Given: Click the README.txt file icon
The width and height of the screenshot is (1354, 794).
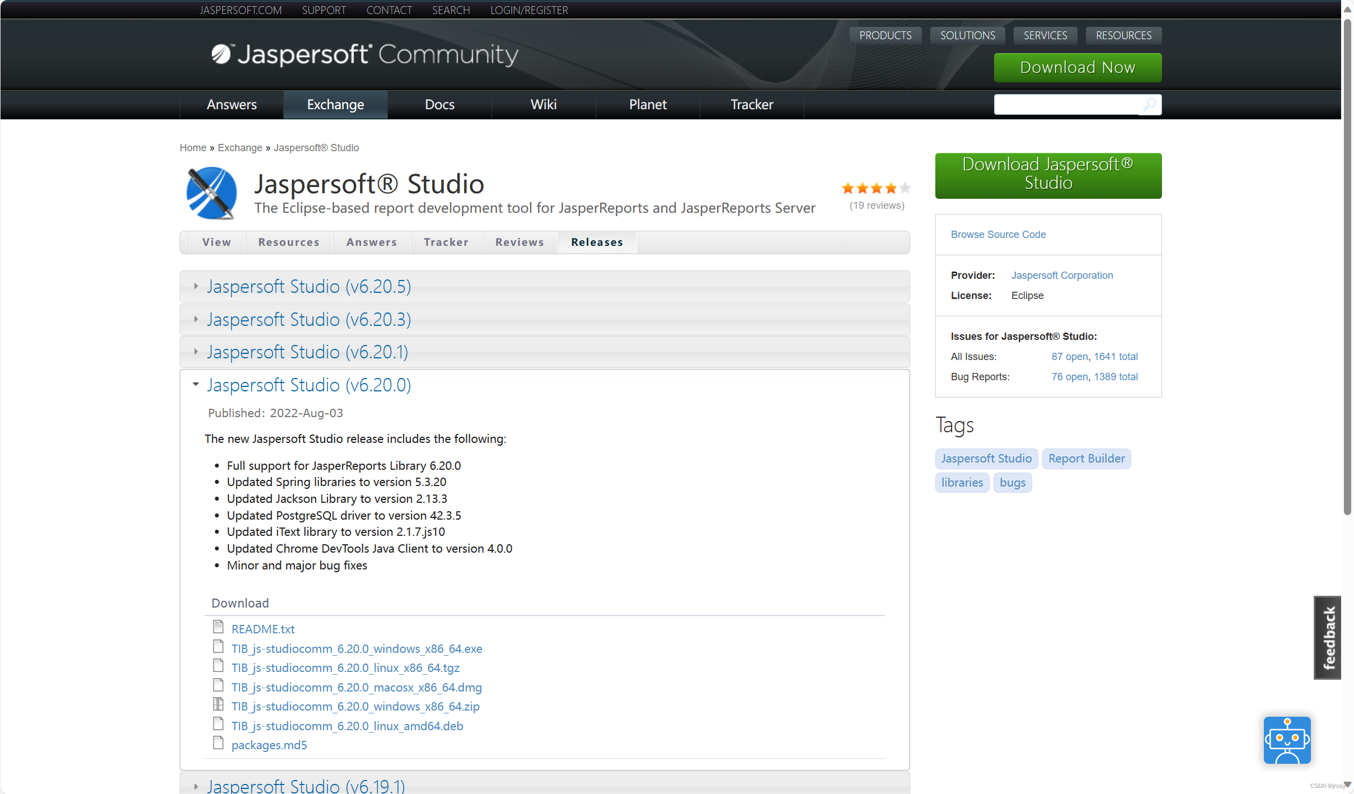Looking at the screenshot, I should (218, 627).
